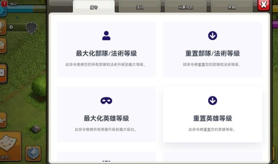Click the down-arrow icon above 重置部隊/法術等級

(212, 36)
